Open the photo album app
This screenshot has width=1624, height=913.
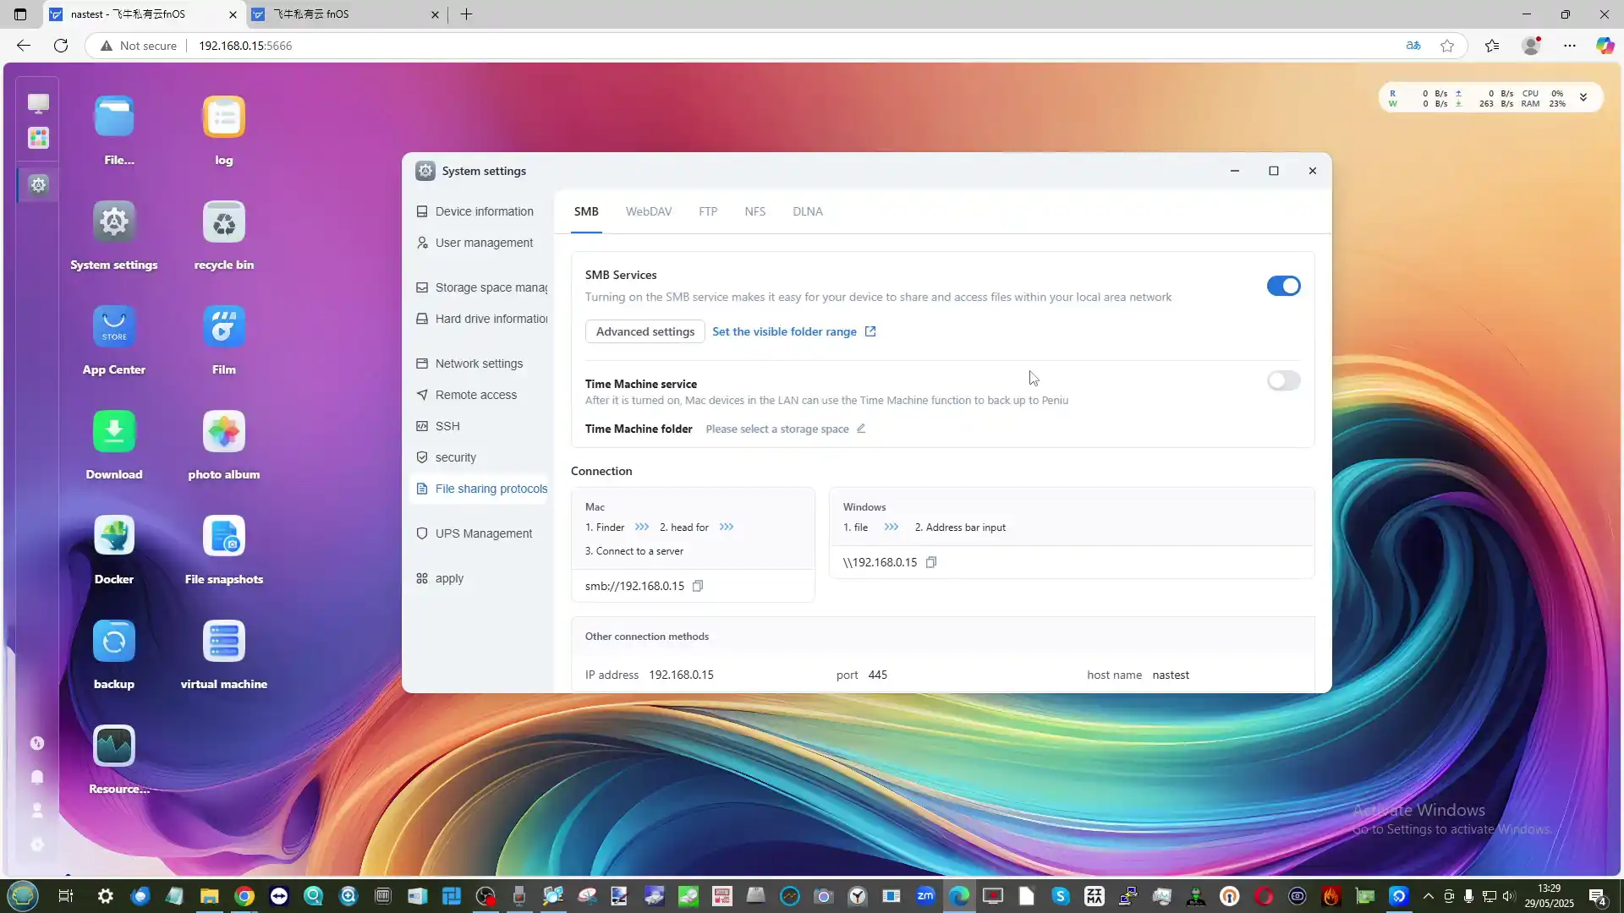(x=223, y=431)
